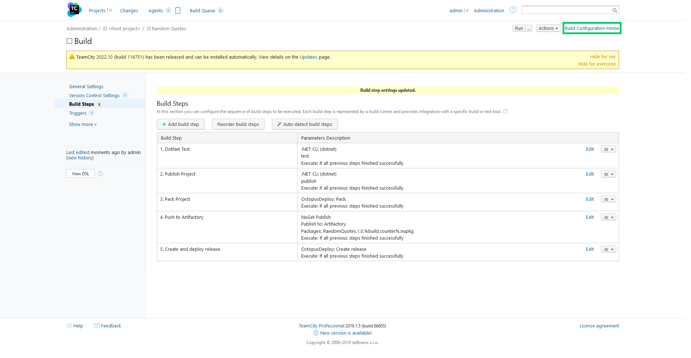Open Projects dropdown arrow
Image resolution: width=691 pixels, height=358 pixels.
[x=110, y=11]
